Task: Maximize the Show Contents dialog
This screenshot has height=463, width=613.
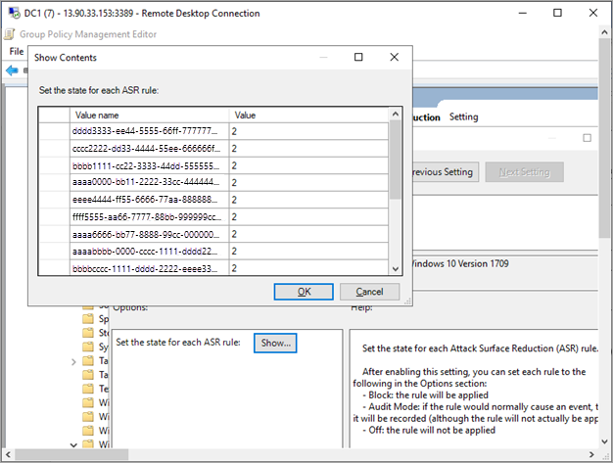Action: tap(358, 58)
